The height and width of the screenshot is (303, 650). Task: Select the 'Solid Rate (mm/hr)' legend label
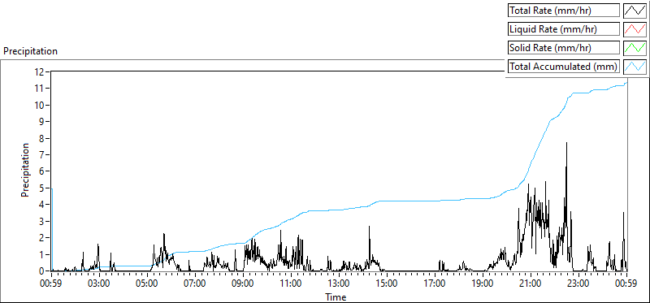[x=564, y=48]
